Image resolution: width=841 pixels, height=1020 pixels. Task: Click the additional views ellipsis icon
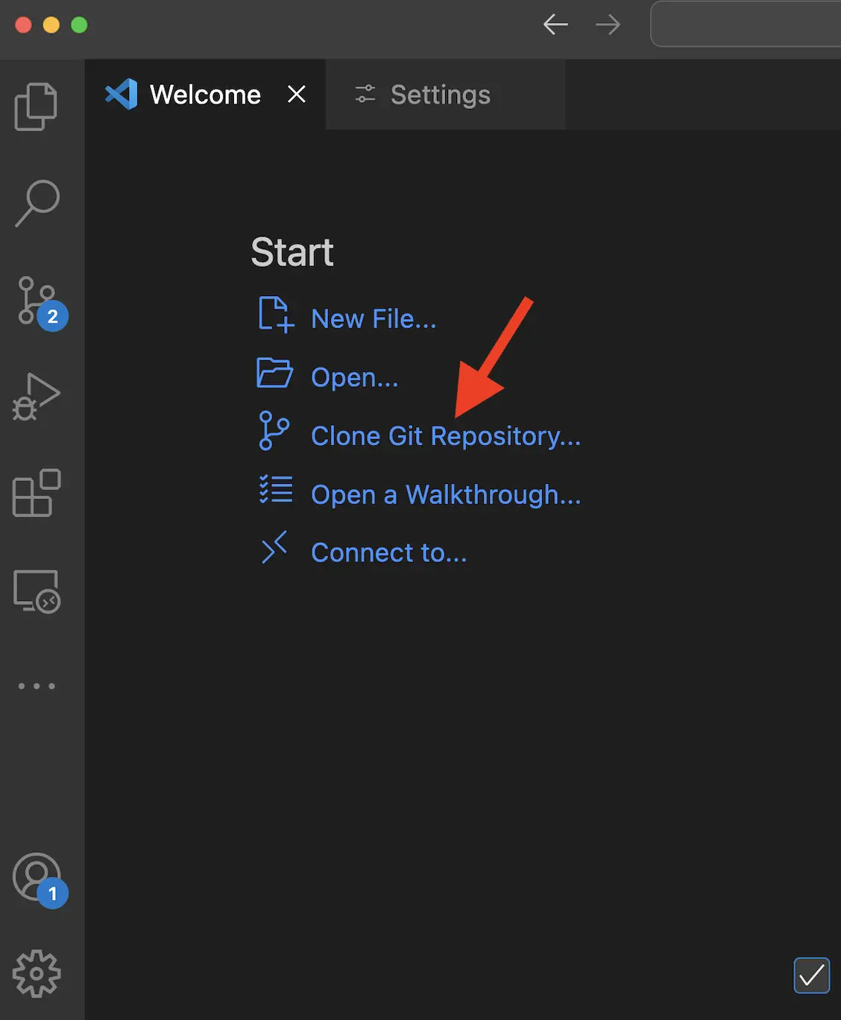click(x=36, y=685)
